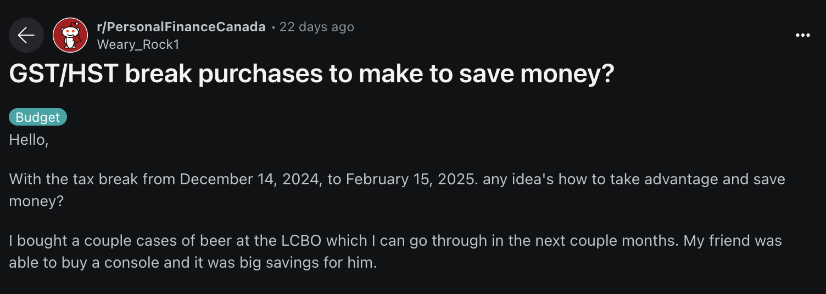This screenshot has height=294, width=826.
Task: Filter posts by the Budget flair tag
Action: pos(38,117)
